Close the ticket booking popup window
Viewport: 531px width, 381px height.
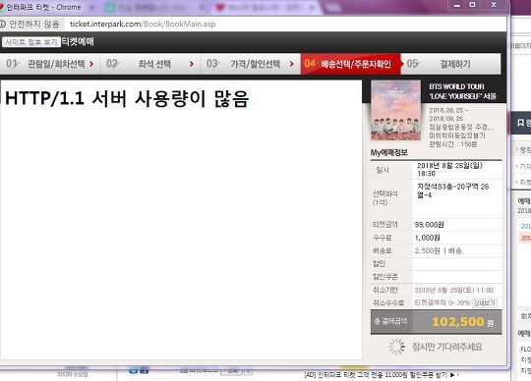[494, 5]
